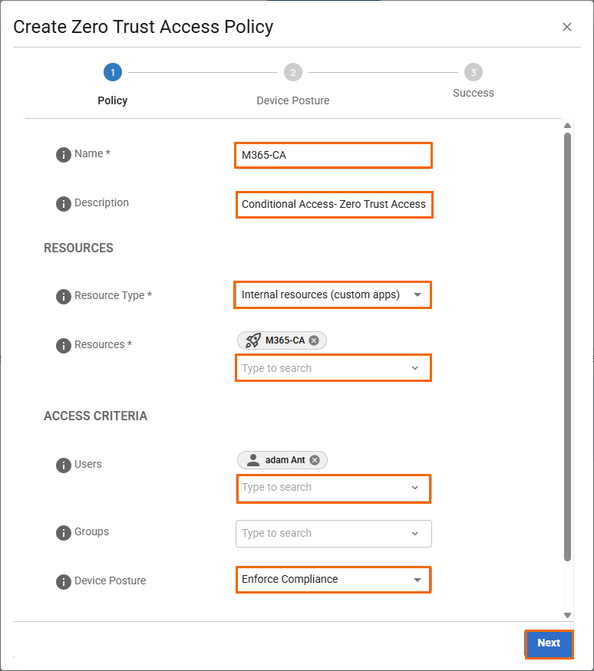Click the info icon beside Description
Screen dimensions: 594x671
point(64,204)
